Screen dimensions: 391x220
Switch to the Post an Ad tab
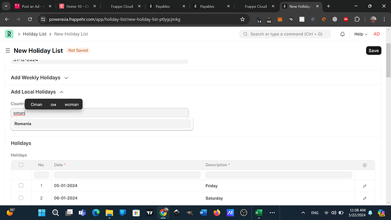tap(32, 6)
